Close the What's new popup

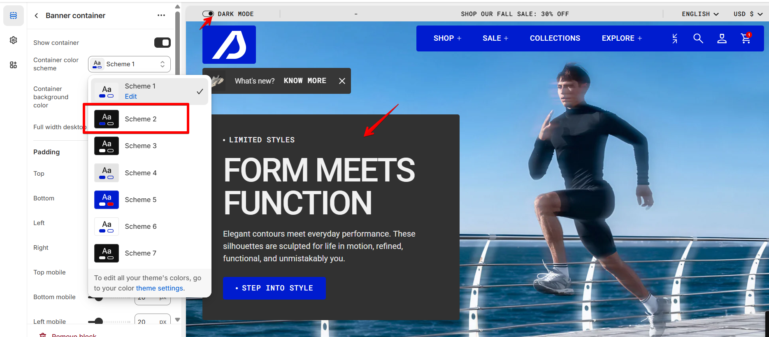[x=342, y=81]
